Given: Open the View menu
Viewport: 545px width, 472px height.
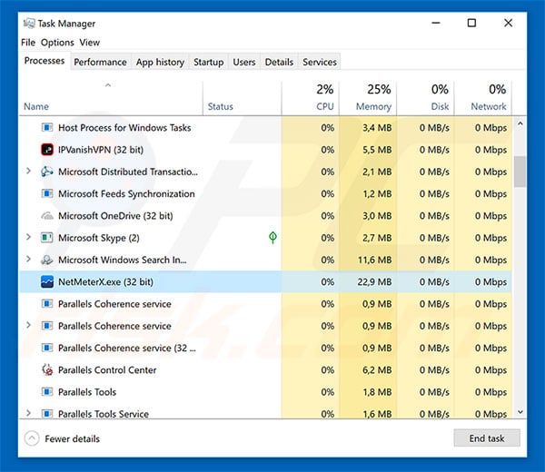Looking at the screenshot, I should pos(90,43).
